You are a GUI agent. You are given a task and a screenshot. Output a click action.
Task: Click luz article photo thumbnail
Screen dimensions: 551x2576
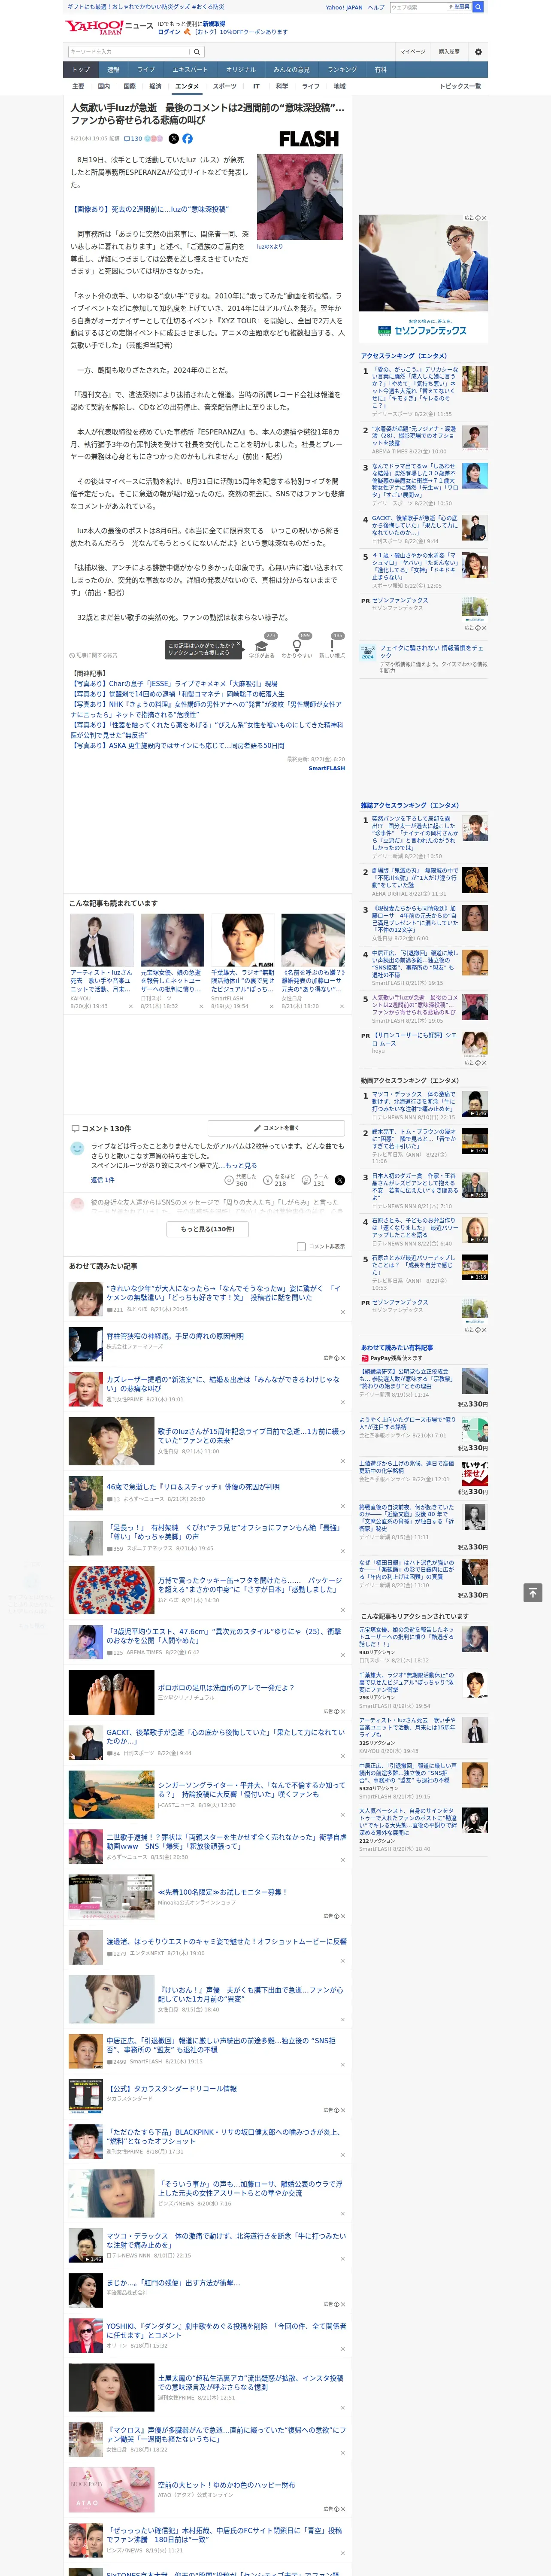pos(300,197)
